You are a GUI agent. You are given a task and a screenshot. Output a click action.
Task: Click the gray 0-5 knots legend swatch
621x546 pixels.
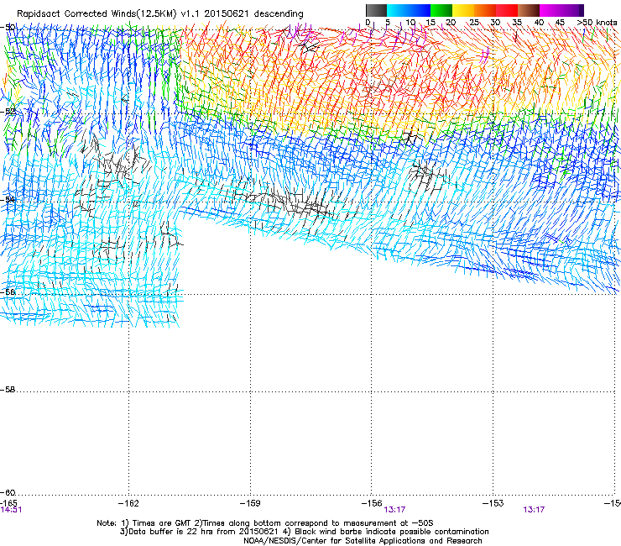point(376,10)
